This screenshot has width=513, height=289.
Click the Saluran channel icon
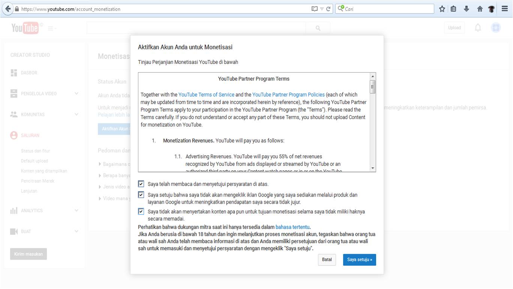click(x=14, y=136)
